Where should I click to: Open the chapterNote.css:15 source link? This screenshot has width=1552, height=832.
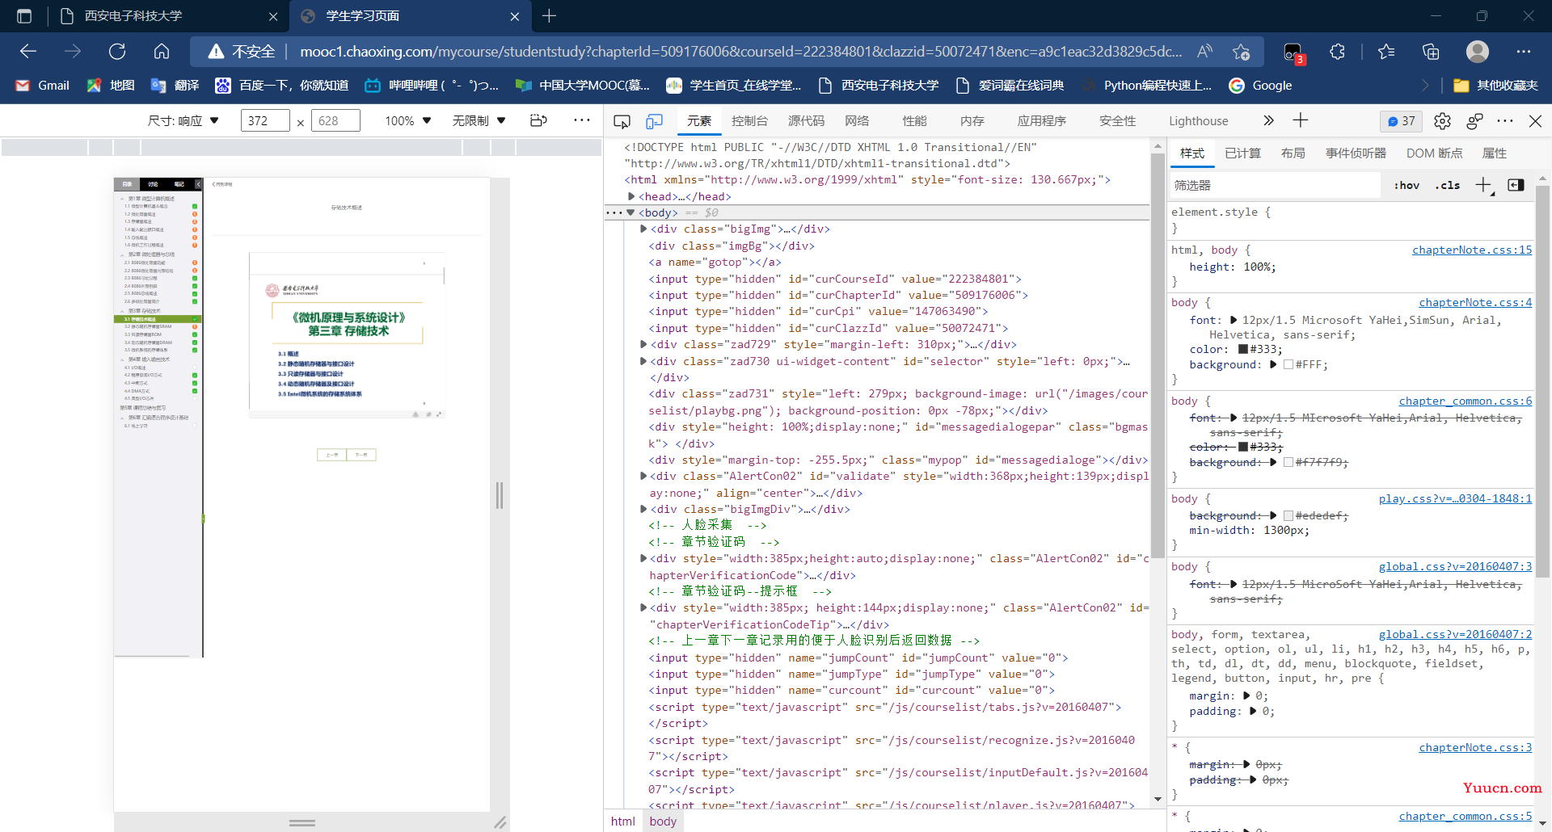[1472, 250]
